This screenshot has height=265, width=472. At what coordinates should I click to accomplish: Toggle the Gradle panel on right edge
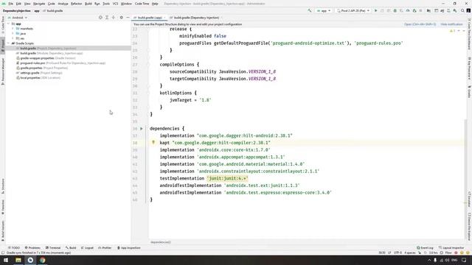tap(469, 91)
